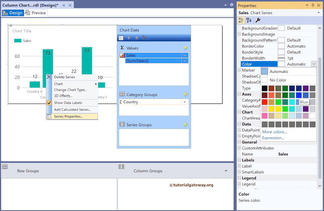Delete the series using the red X icon
This screenshot has height=211, width=324.
coord(145,37)
